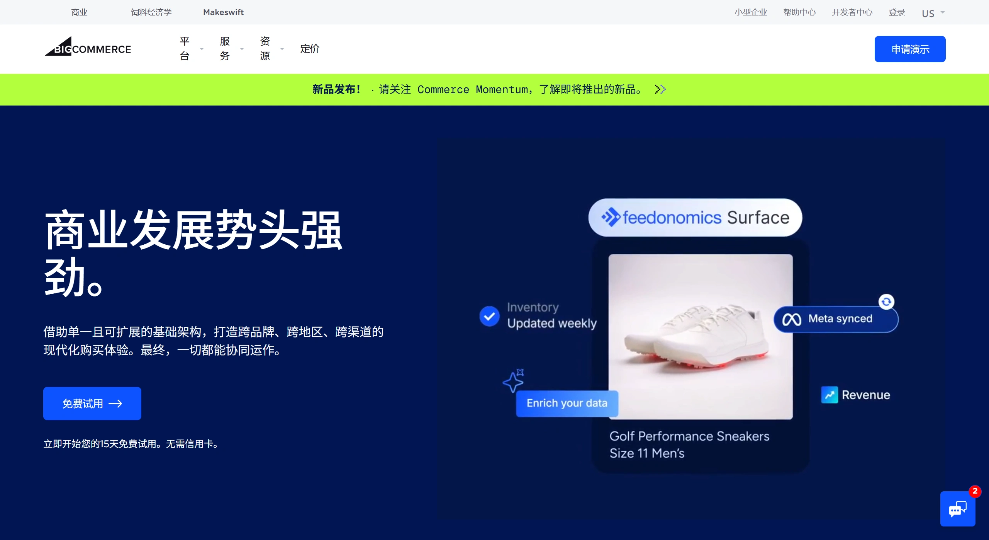The height and width of the screenshot is (540, 989).
Task: Open the US region selector
Action: tap(933, 13)
